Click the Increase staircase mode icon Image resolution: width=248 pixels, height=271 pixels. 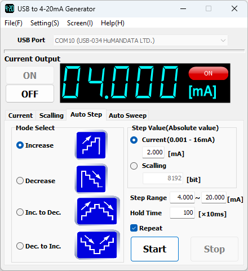(91, 145)
